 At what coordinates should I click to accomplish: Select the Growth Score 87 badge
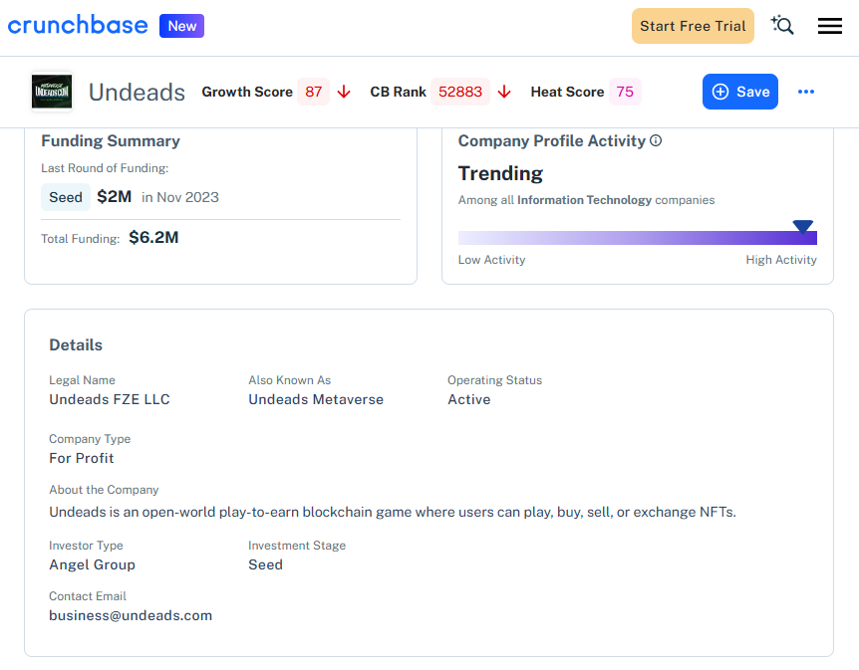(x=312, y=91)
